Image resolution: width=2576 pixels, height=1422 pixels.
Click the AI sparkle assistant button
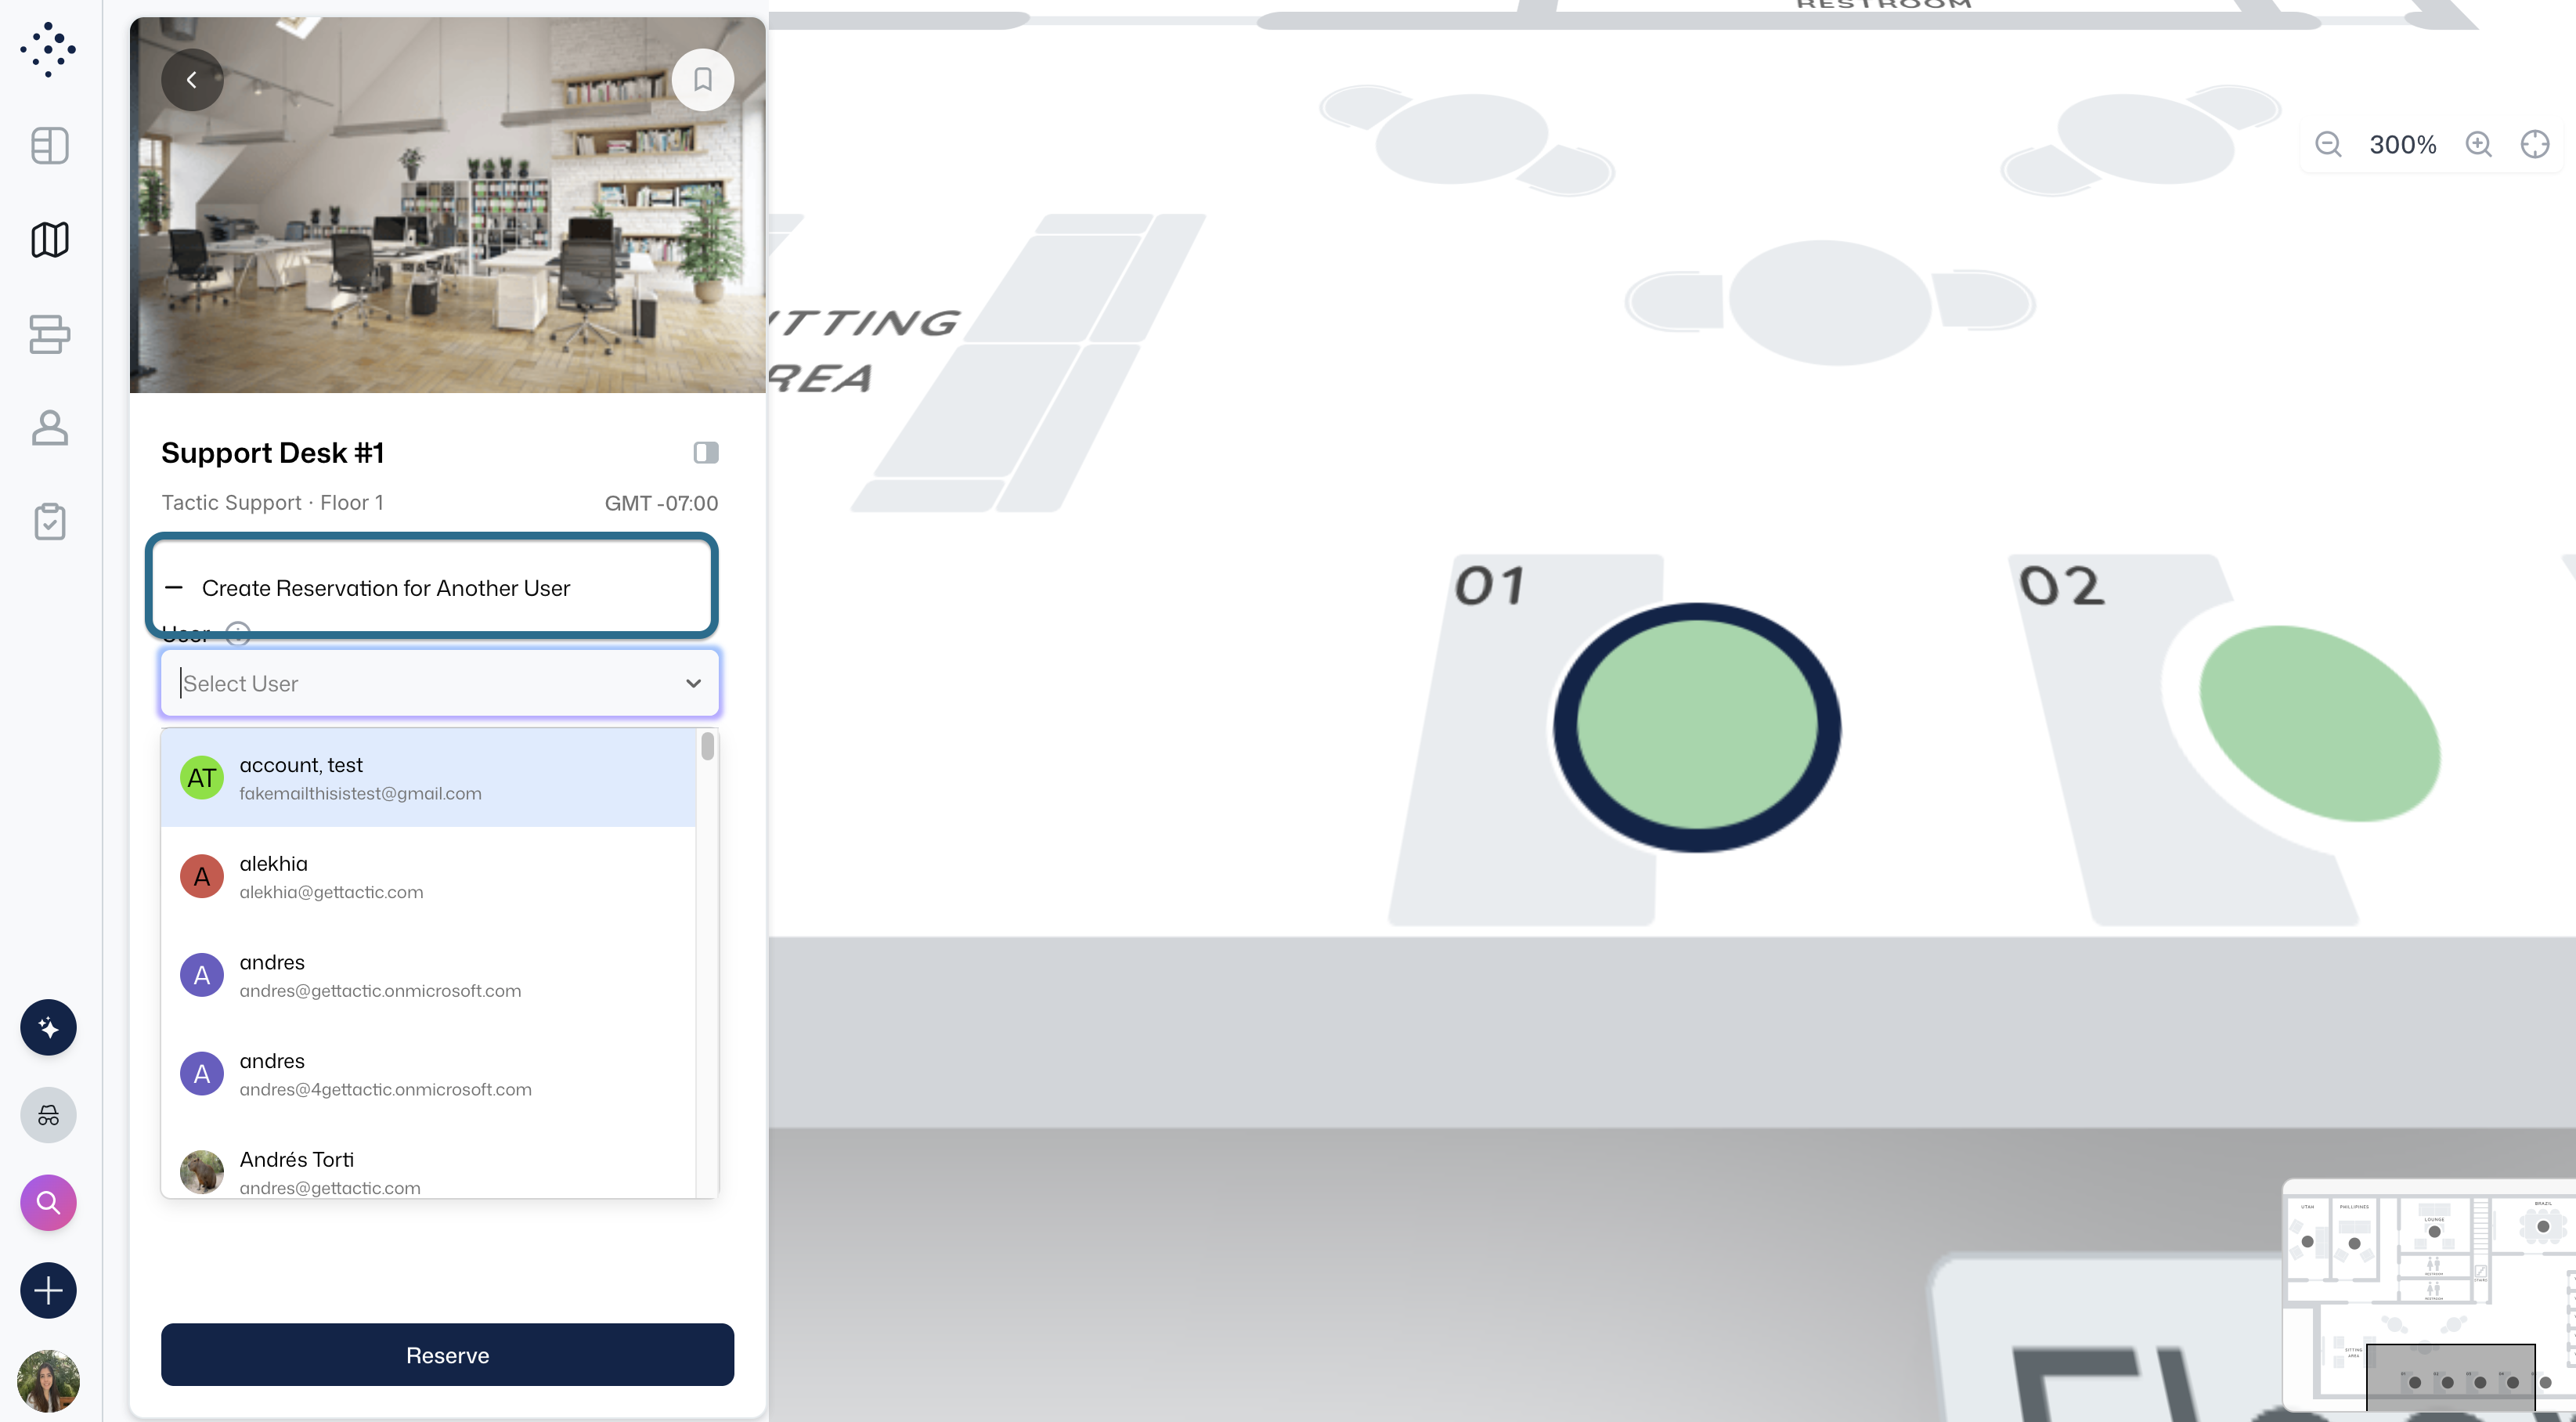click(x=48, y=1027)
